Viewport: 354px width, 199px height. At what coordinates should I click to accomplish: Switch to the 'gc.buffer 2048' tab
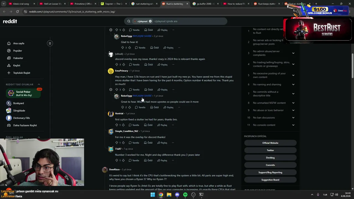(x=205, y=4)
